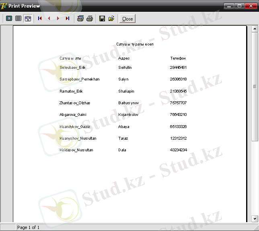Image resolution: width=259 pixels, height=231 pixels.
Task: Click the phone number 75757707
Action: [x=178, y=103]
